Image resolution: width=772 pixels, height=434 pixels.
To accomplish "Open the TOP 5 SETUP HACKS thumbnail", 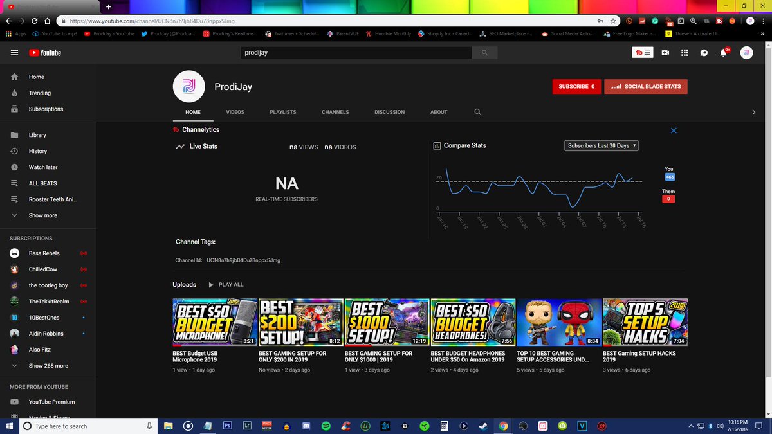I will click(645, 322).
